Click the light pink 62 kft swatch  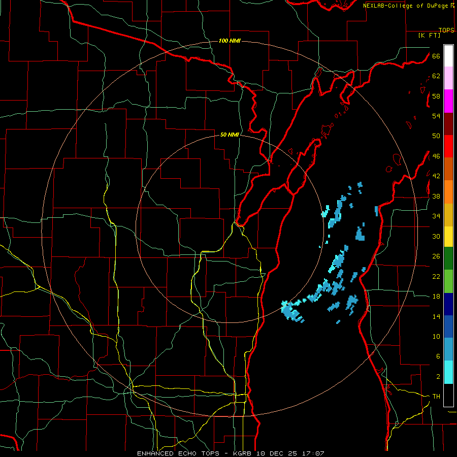(448, 78)
